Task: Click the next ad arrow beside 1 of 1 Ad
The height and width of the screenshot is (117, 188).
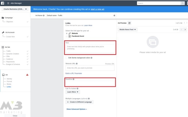Action: pos(187,23)
